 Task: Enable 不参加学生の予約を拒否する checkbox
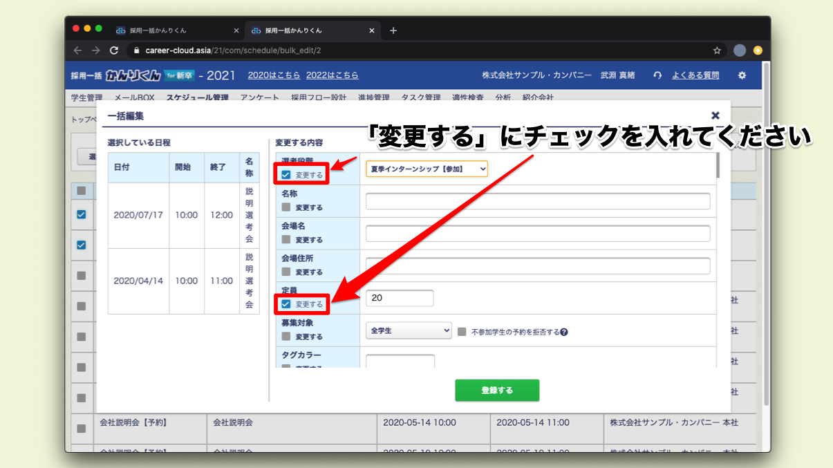pyautogui.click(x=462, y=332)
